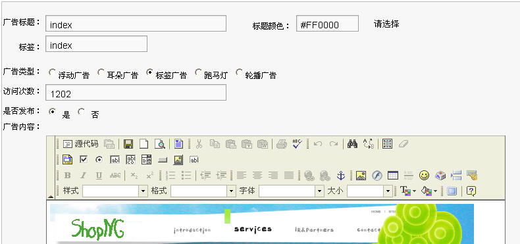
Task: Select the 标签广告 ad type radio
Action: click(x=149, y=72)
